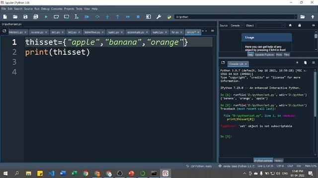Continue debugger execution until next breakpoint
The height and width of the screenshot is (178, 318).
pos(128,17)
